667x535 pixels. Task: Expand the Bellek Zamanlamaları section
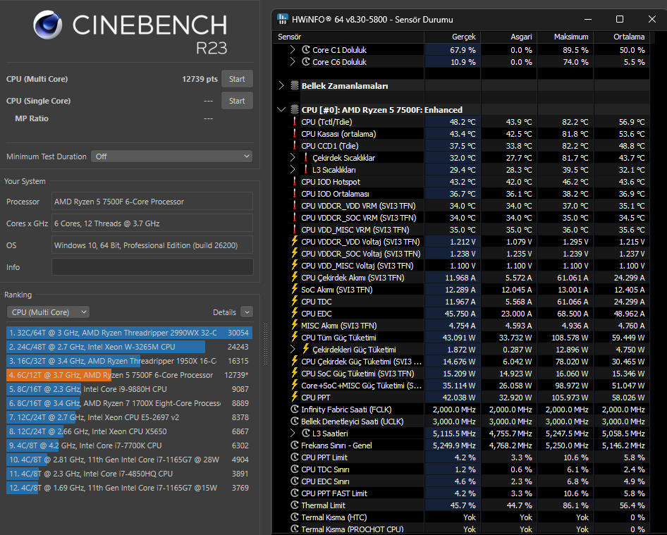(281, 85)
